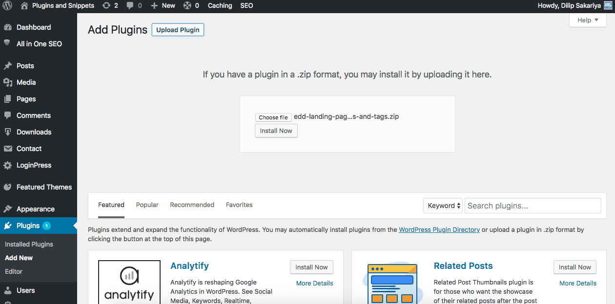
Task: Open the New content menu label
Action: pyautogui.click(x=168, y=6)
